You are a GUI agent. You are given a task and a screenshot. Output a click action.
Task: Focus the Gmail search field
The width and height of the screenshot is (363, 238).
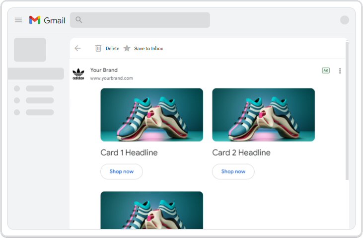[140, 20]
